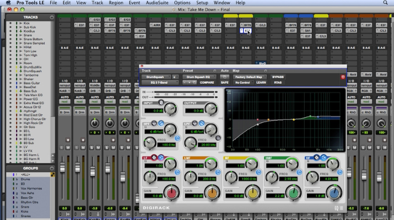Click the input phase invert icon
394x220 pixels.
point(161,103)
